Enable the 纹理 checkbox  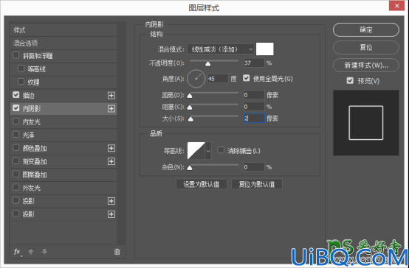point(21,82)
